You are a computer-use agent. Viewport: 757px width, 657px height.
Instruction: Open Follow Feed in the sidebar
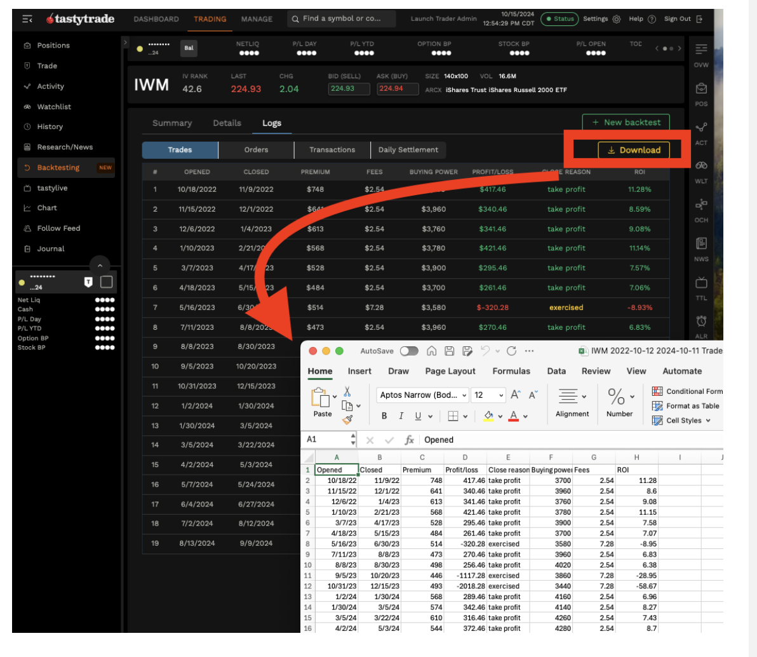pos(58,228)
